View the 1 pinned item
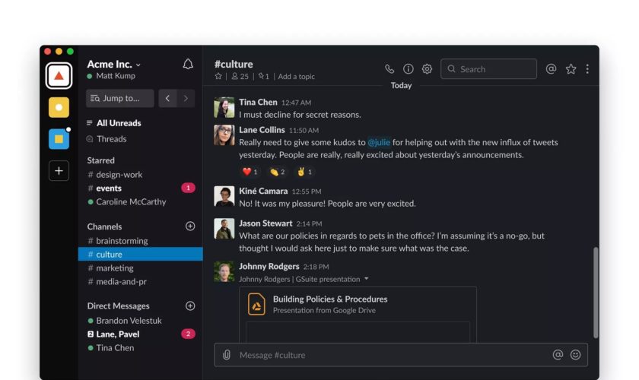The width and height of the screenshot is (639, 380). pyautogui.click(x=264, y=76)
